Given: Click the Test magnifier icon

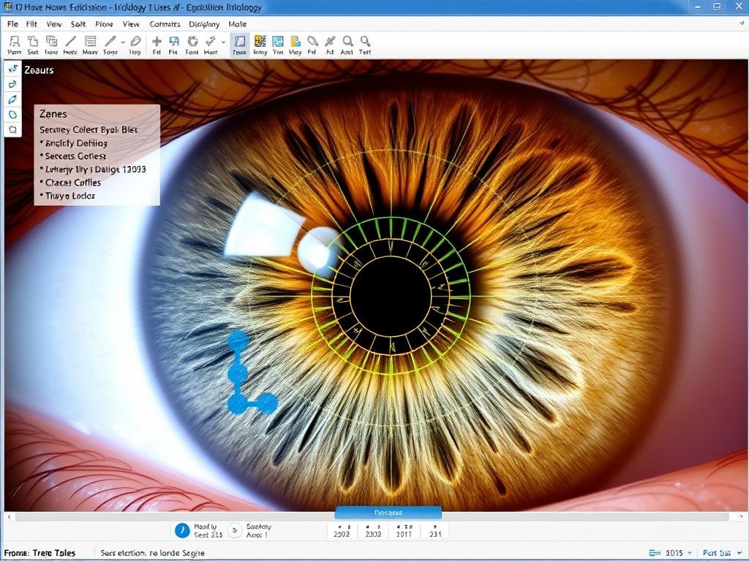Looking at the screenshot, I should [x=365, y=42].
